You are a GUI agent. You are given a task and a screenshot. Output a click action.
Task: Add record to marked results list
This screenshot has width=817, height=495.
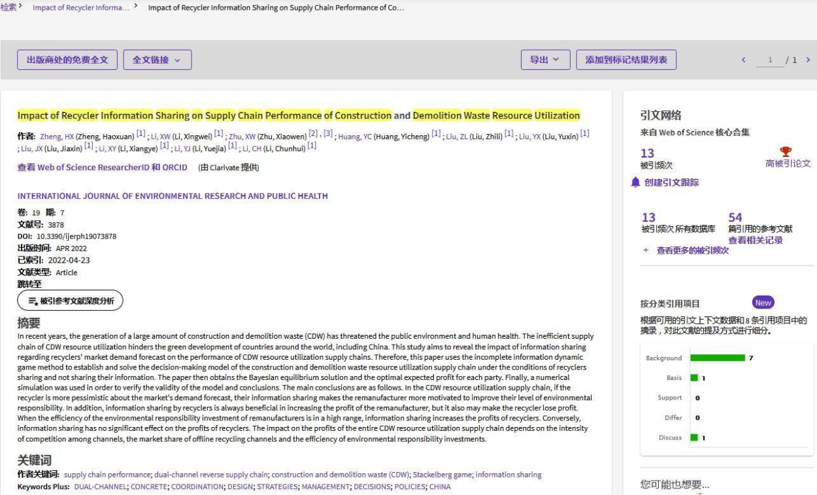point(625,60)
